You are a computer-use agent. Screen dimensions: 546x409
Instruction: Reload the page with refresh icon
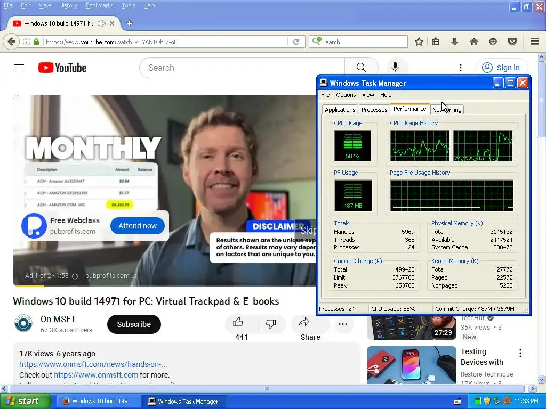tap(296, 42)
